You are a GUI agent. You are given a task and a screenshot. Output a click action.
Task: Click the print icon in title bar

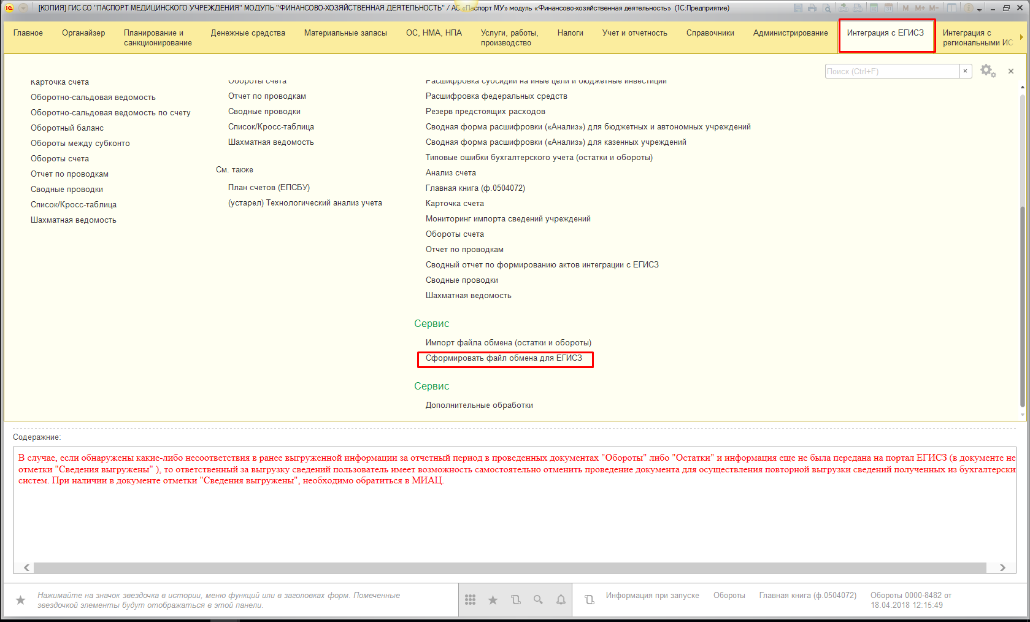(812, 8)
